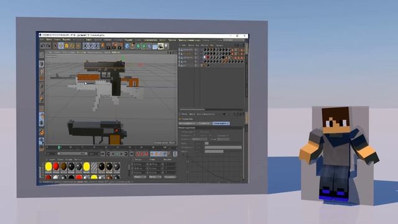This screenshot has width=398, height=224.
Task: Click the Undo arrow in top toolbar
Action: 43,46
